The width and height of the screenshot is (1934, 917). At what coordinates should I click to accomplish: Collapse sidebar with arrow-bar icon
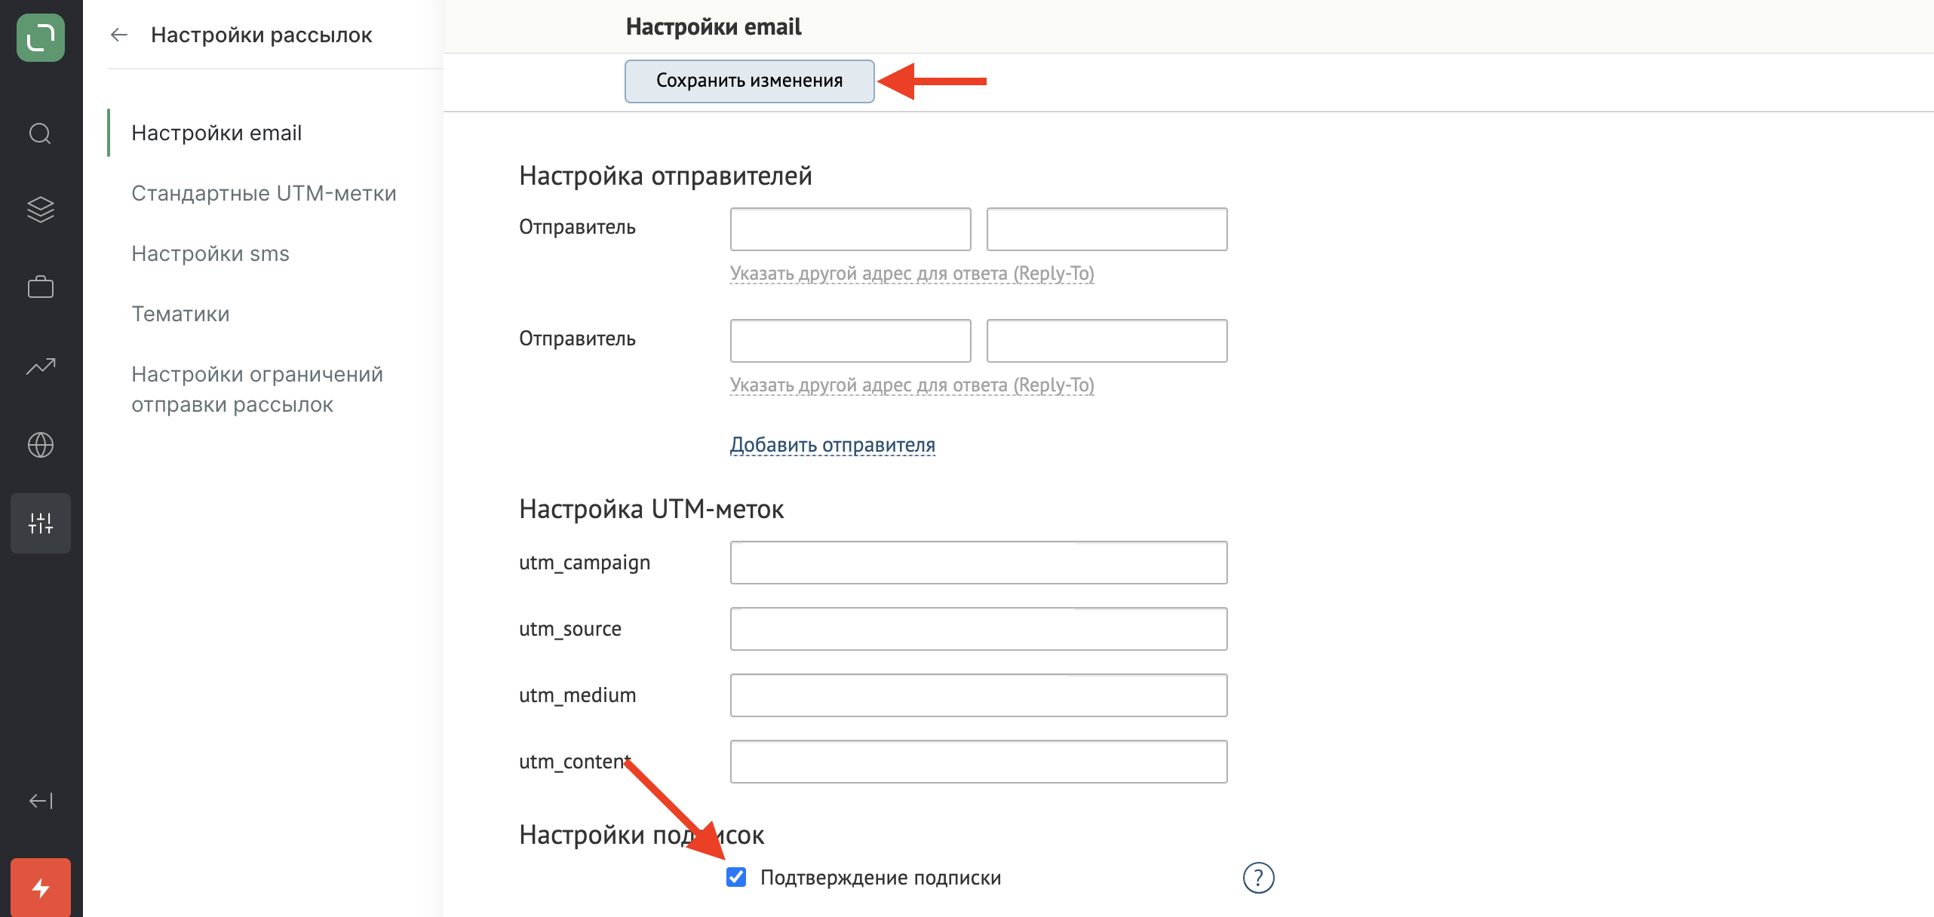pyautogui.click(x=41, y=801)
